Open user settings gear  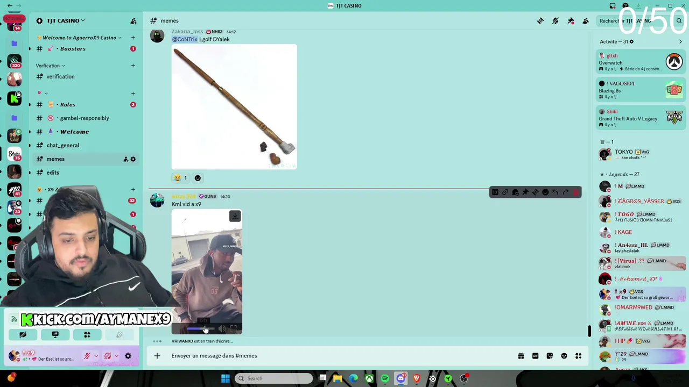[x=128, y=356]
